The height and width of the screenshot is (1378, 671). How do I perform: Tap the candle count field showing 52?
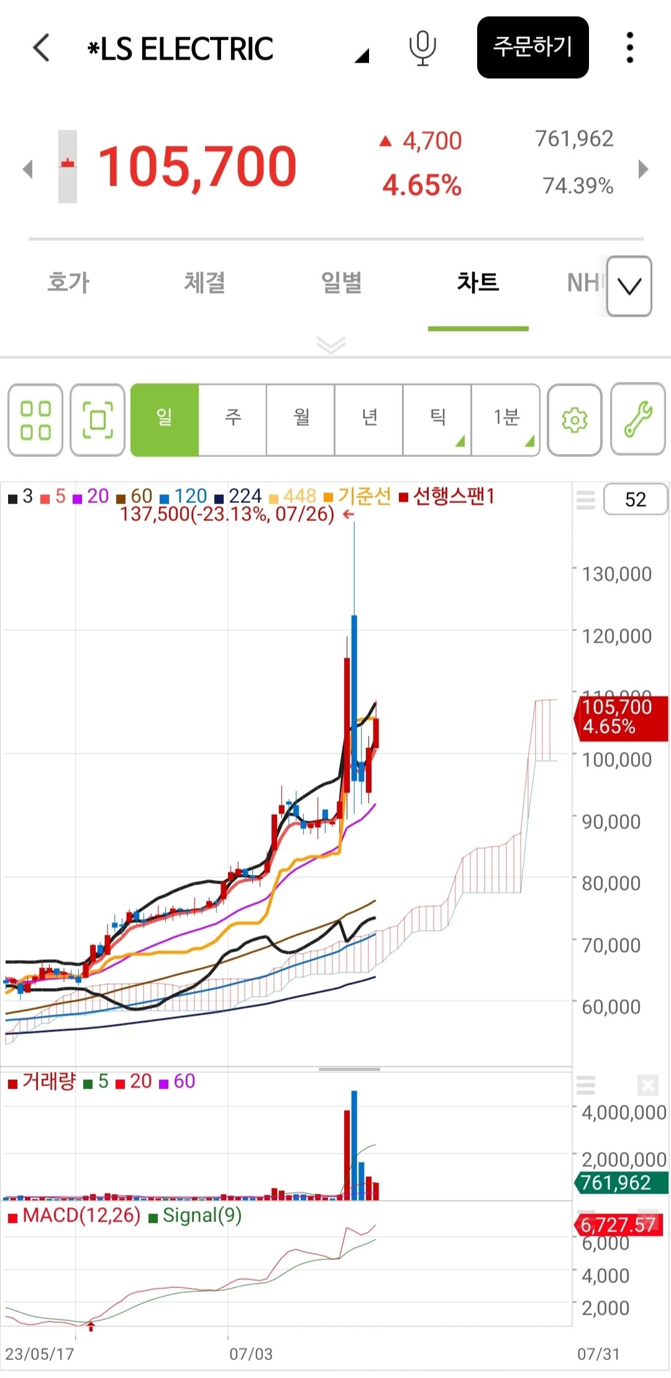click(635, 499)
